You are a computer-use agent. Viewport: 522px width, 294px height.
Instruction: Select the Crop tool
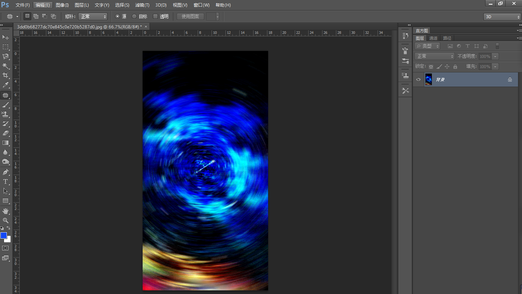5,75
